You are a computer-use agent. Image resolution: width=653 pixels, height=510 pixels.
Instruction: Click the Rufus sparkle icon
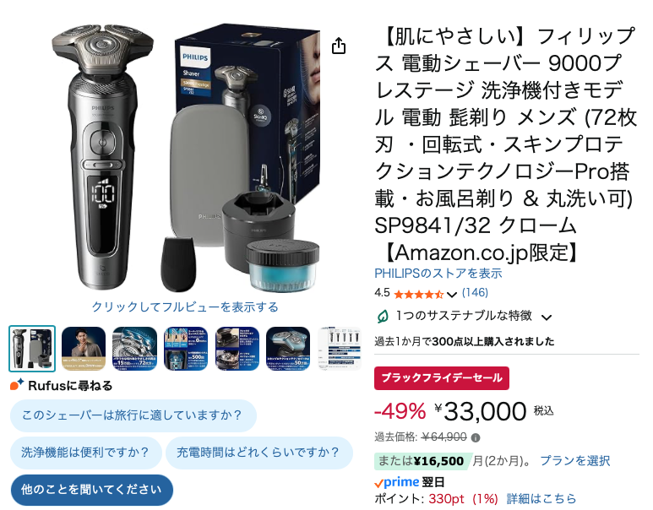17,384
